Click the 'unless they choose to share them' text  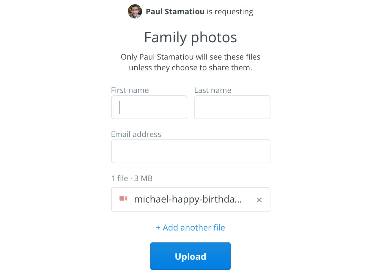click(x=190, y=68)
